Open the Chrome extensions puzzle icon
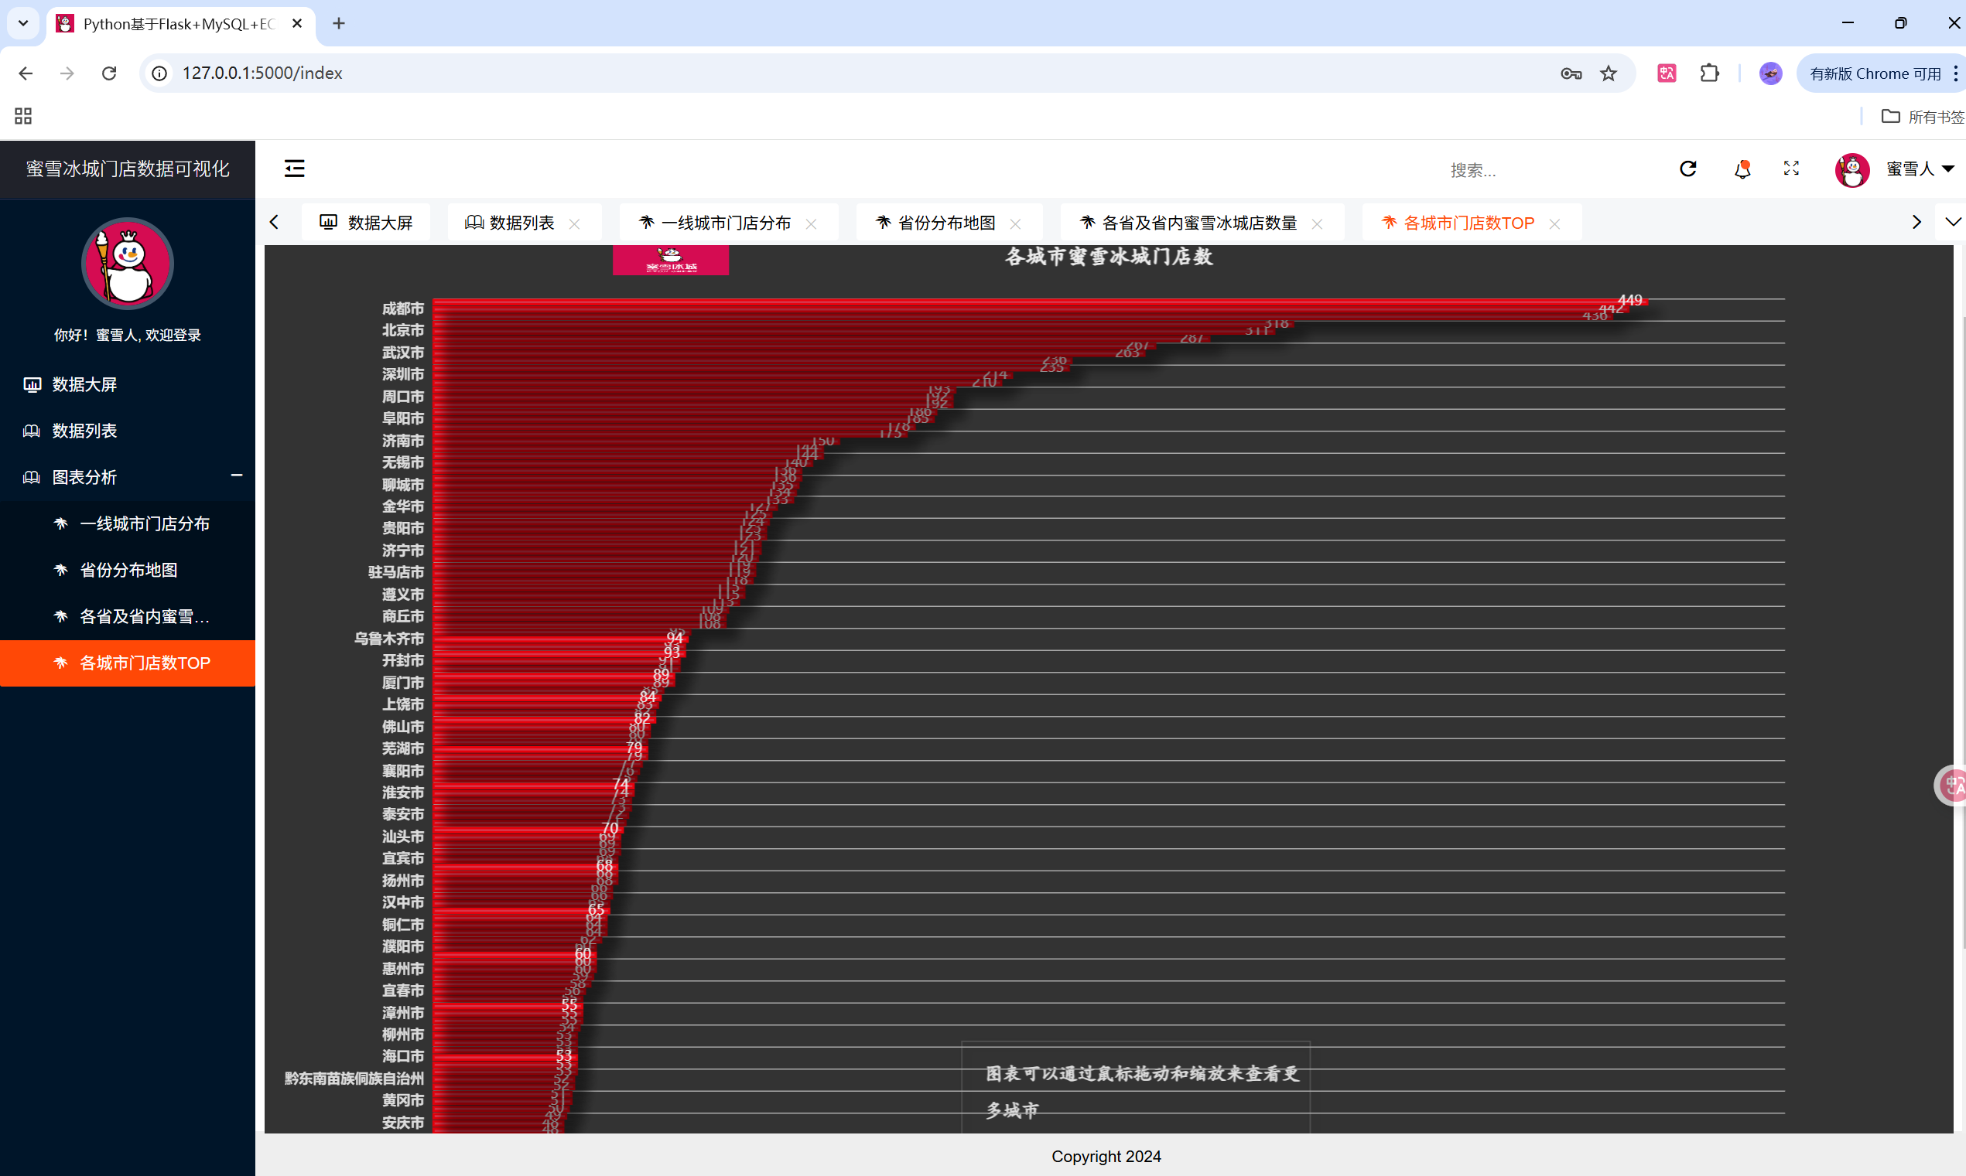Viewport: 1966px width, 1176px height. tap(1709, 73)
